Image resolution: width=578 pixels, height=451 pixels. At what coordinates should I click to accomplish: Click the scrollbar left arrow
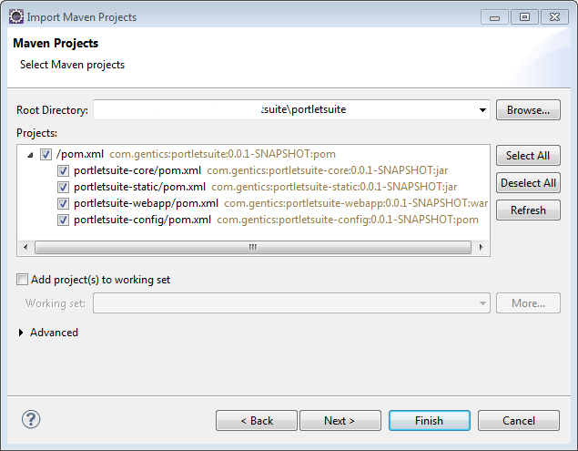pyautogui.click(x=25, y=247)
